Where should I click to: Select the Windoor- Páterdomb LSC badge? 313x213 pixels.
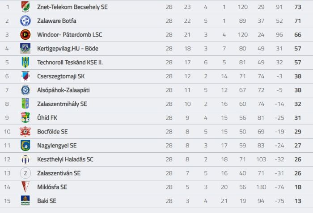(25, 35)
